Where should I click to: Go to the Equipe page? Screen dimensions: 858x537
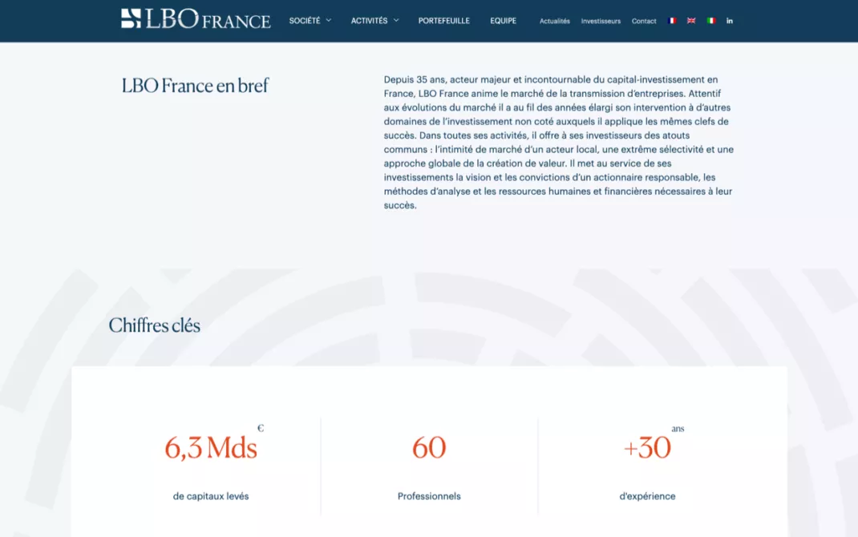coord(503,21)
